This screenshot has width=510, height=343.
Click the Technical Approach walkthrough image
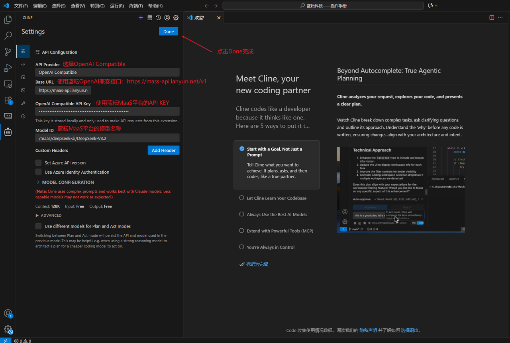[x=401, y=190]
